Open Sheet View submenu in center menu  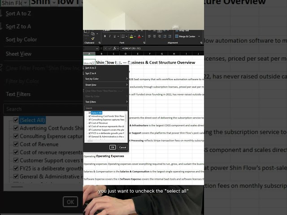click(106, 85)
